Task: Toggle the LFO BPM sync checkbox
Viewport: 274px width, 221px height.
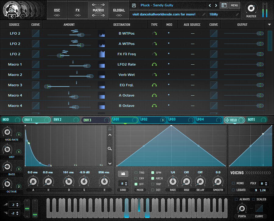Action: tap(153, 172)
